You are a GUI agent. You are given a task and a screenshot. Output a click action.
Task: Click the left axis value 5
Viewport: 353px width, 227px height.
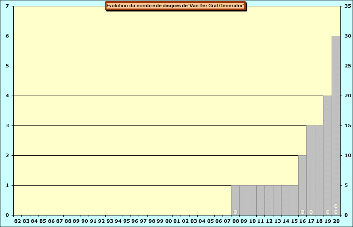point(7,66)
